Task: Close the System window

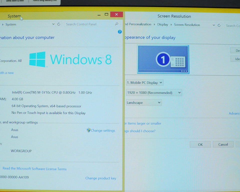Action: (x=116, y=14)
